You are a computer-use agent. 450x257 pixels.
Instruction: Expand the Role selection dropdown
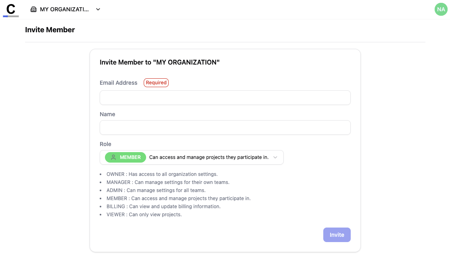(192, 157)
